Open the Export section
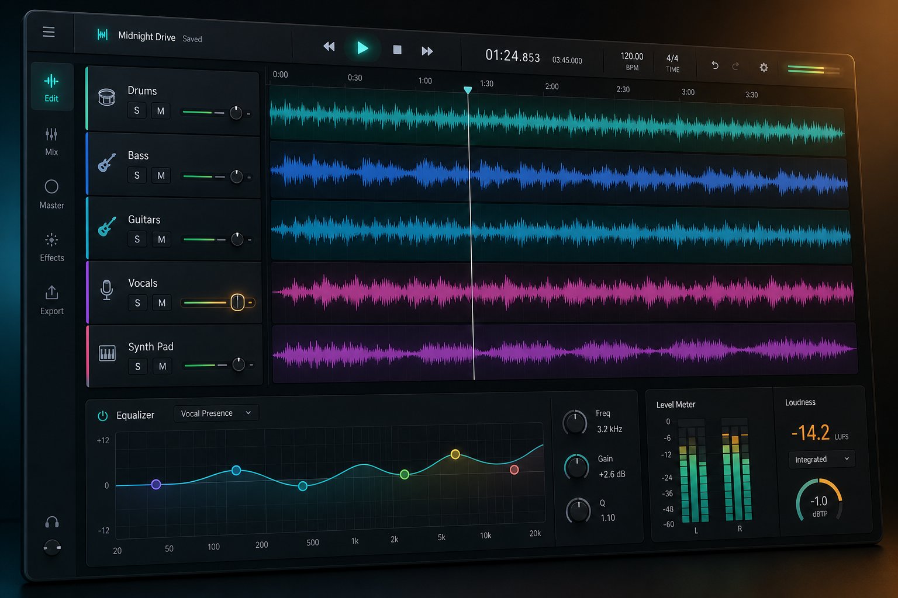The height and width of the screenshot is (598, 898). coord(51,300)
